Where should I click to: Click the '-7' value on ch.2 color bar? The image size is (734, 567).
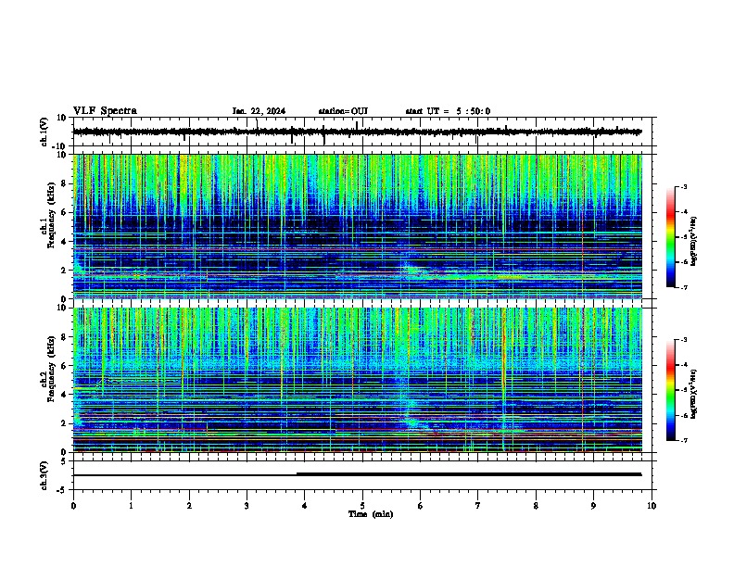pyautogui.click(x=683, y=440)
